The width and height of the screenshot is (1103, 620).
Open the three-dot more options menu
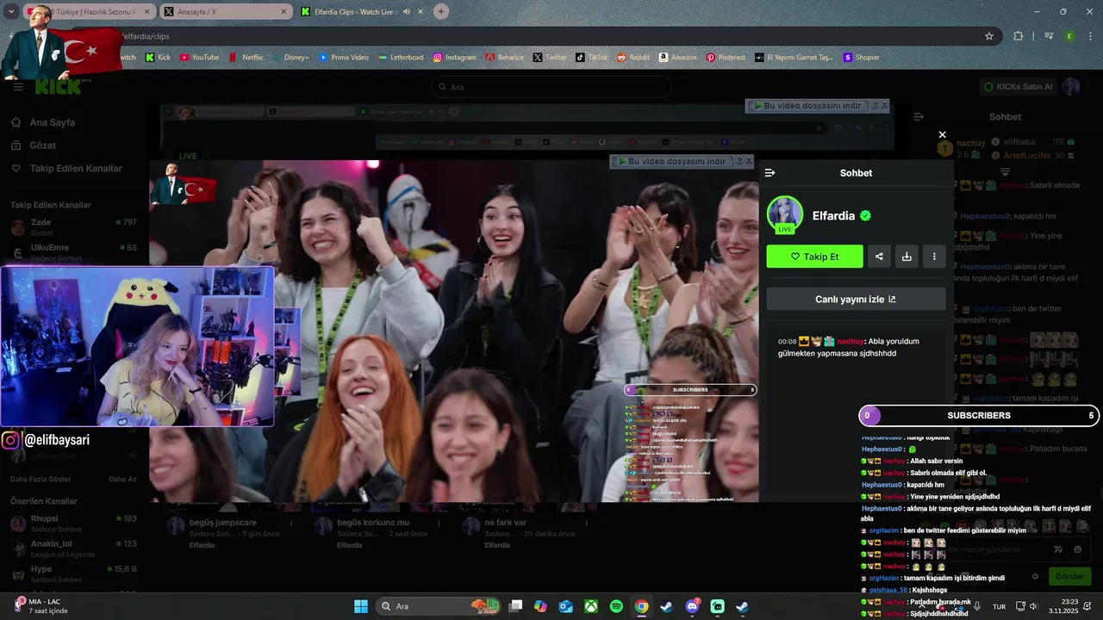tap(934, 257)
